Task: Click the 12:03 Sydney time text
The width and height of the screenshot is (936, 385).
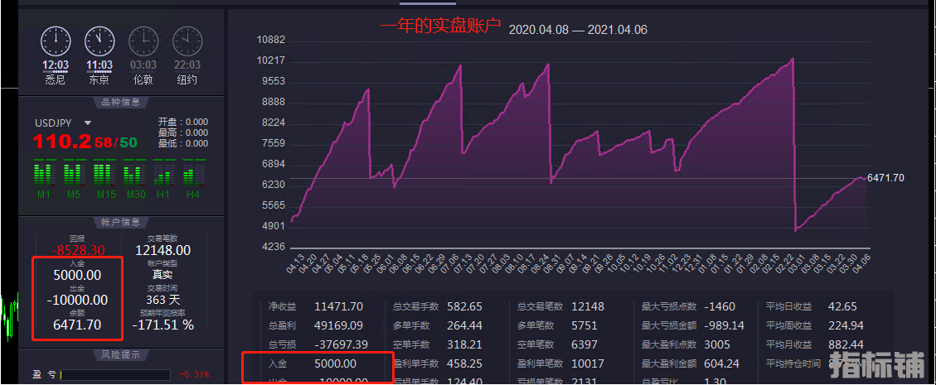Action: point(55,65)
